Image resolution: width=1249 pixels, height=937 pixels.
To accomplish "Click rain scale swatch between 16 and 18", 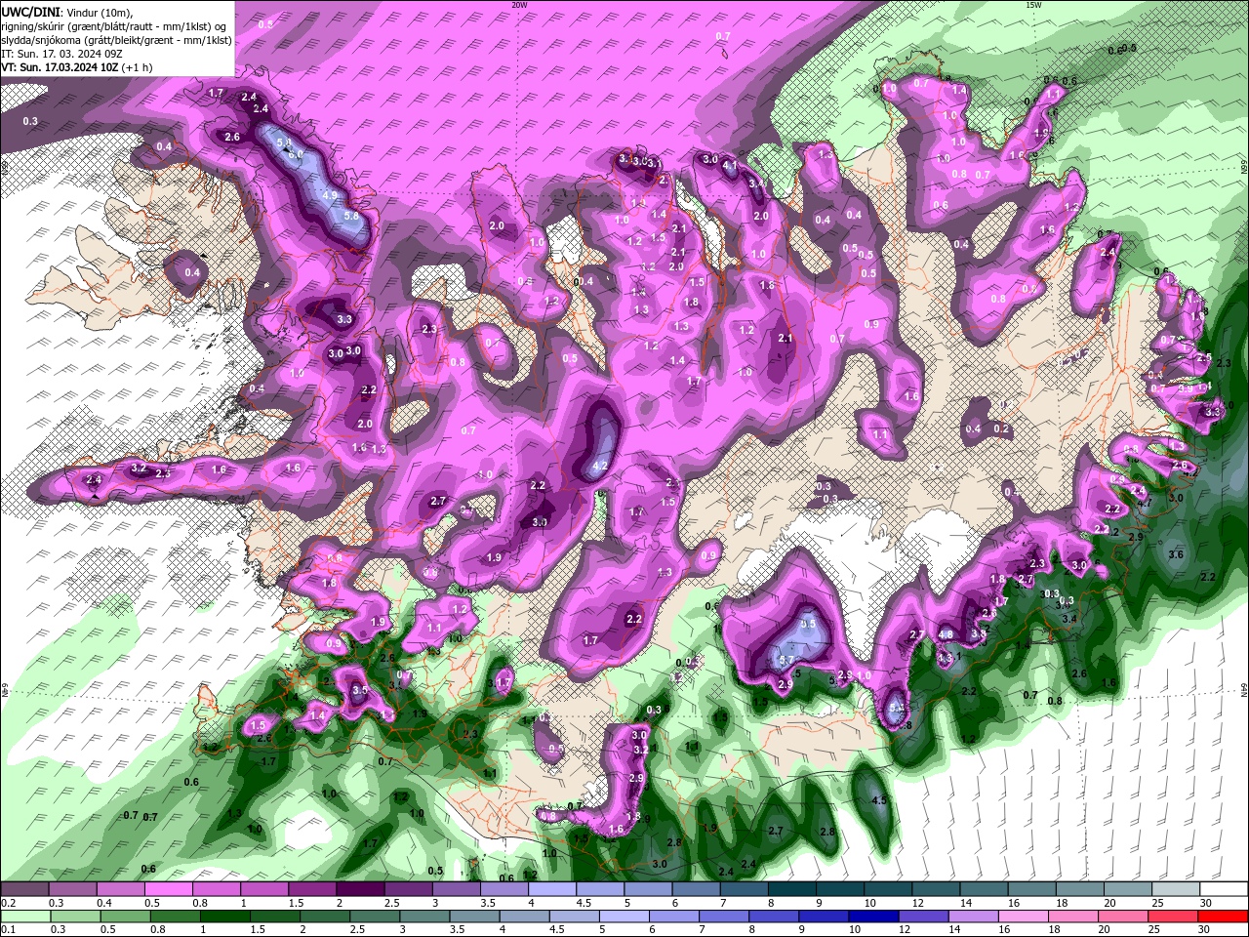I will pos(1025,917).
